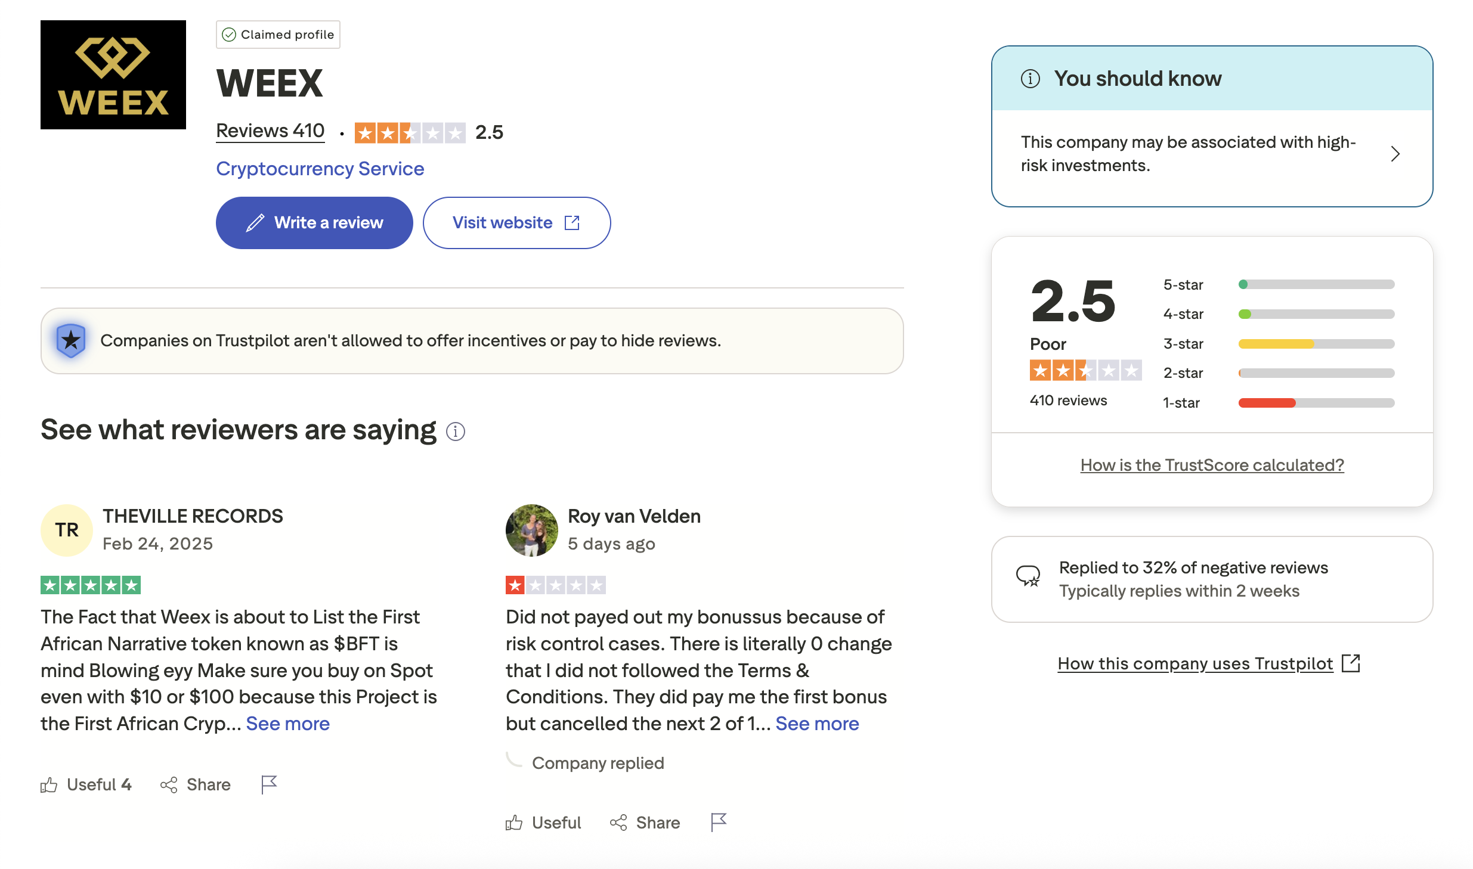Expand Roy van Velden's review See more
The height and width of the screenshot is (869, 1473).
tap(817, 724)
